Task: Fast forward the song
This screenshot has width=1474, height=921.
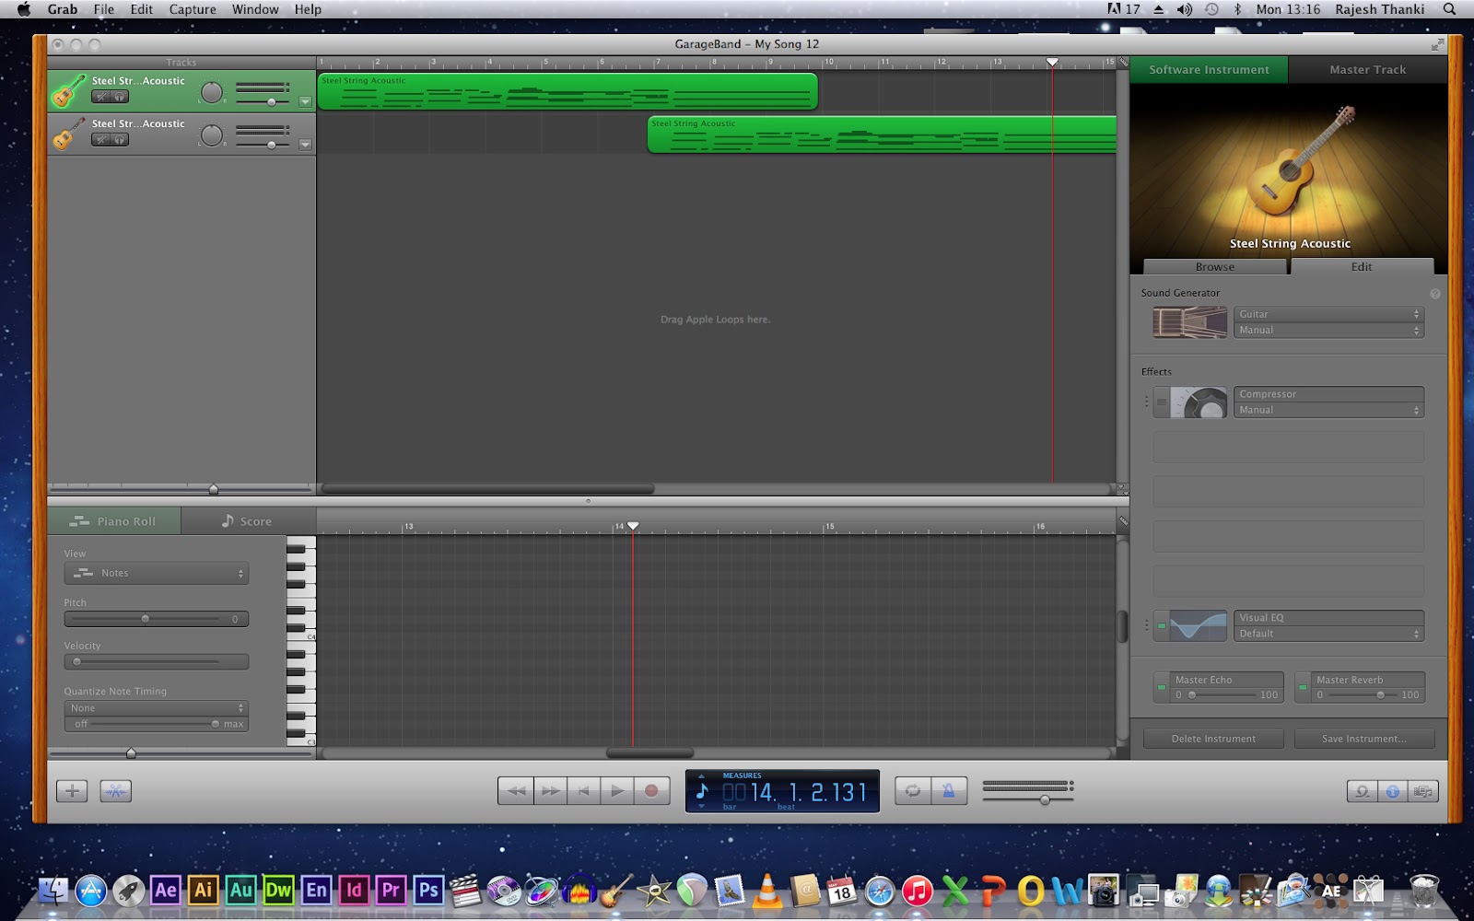Action: [x=550, y=790]
